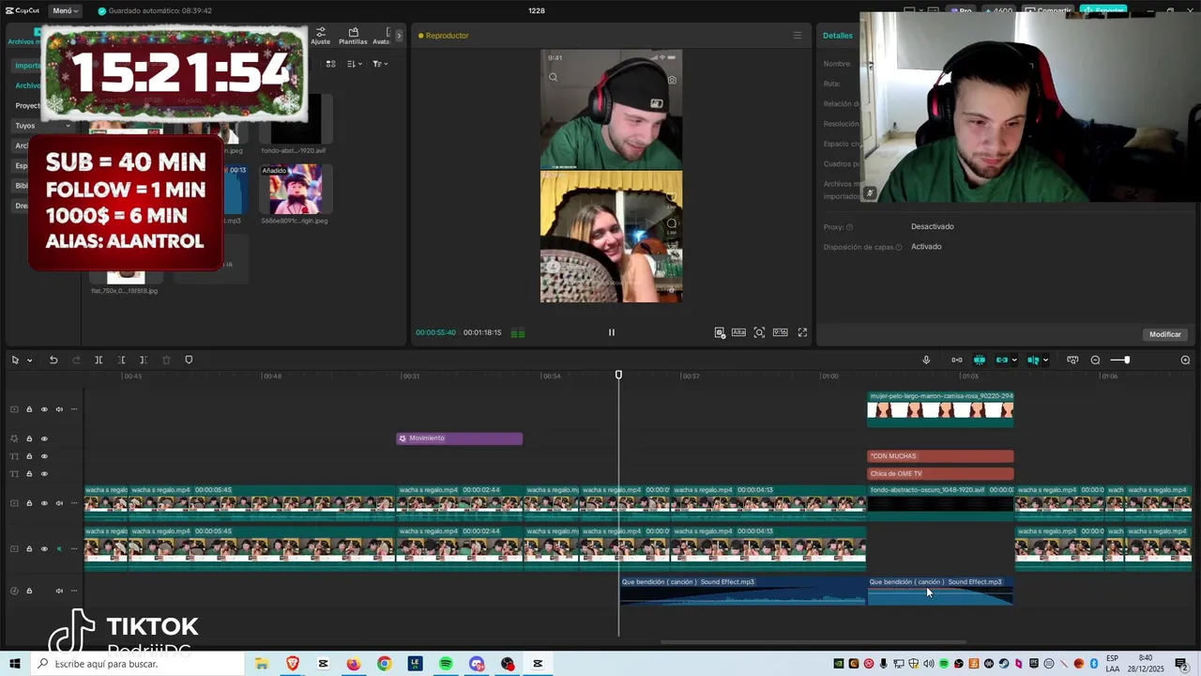
Task: Click the horizontal timeline scrollbar
Action: (813, 643)
